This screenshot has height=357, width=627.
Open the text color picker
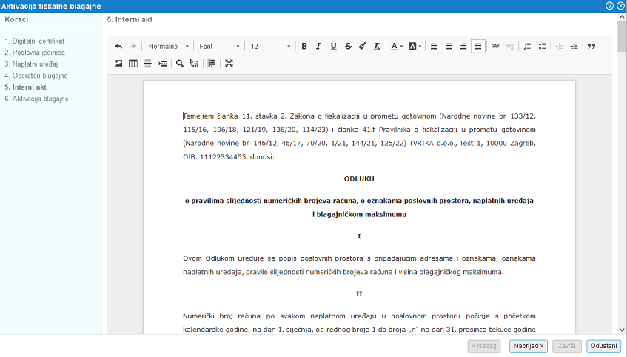click(396, 47)
